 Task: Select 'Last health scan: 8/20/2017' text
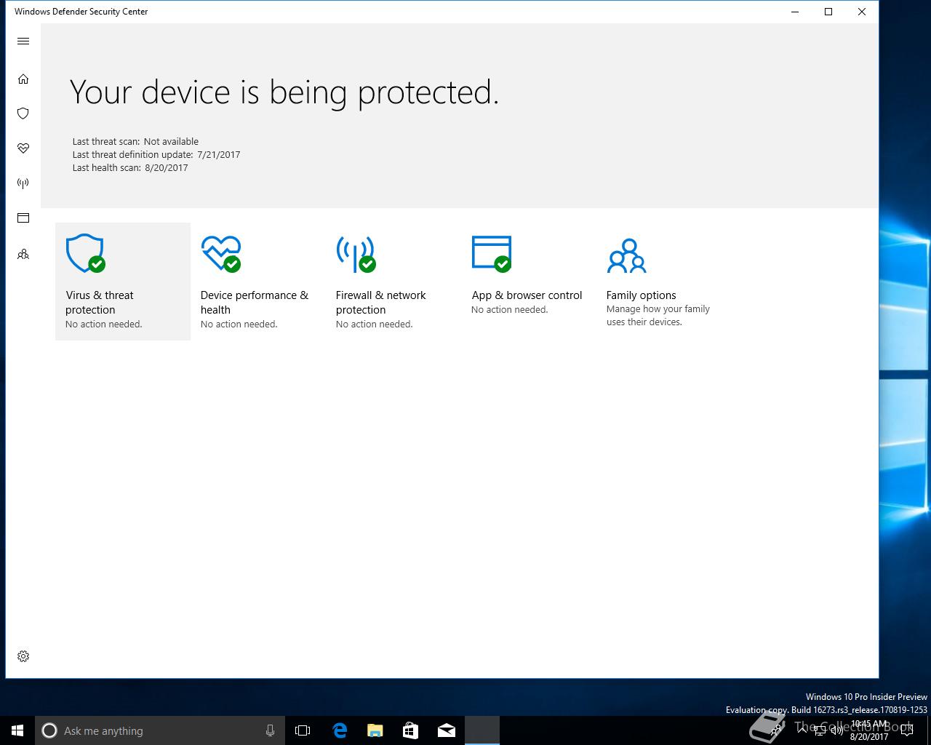click(x=130, y=168)
